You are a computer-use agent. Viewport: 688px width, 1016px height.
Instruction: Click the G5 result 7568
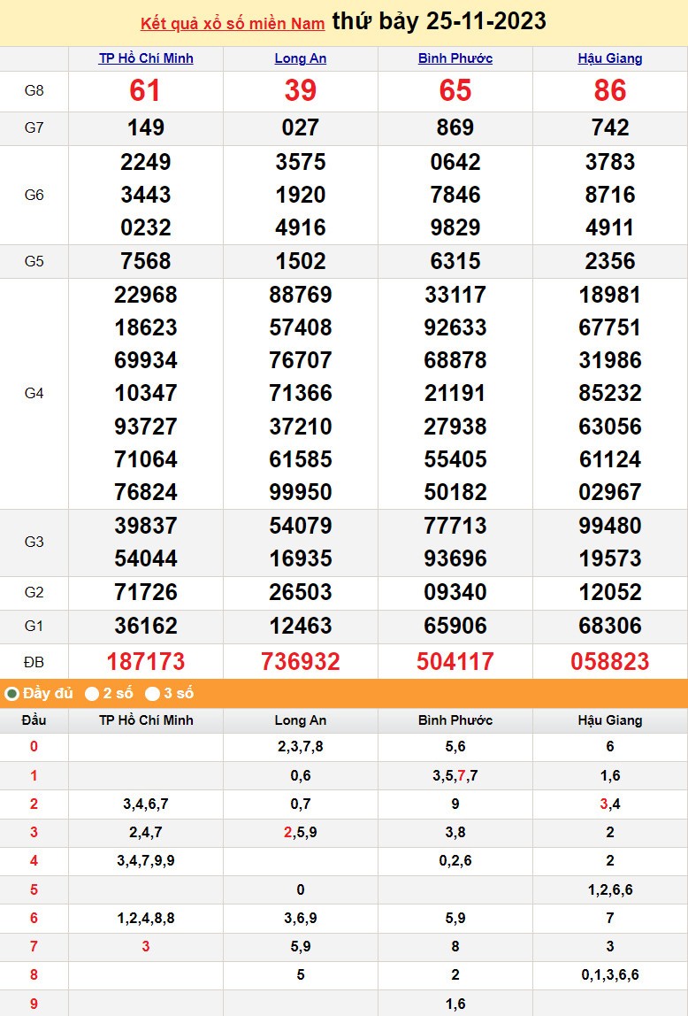(x=146, y=262)
